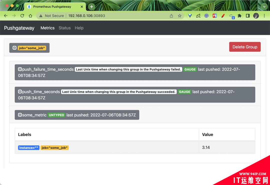
Task: Click the share icon in address bar
Action: (171, 16)
